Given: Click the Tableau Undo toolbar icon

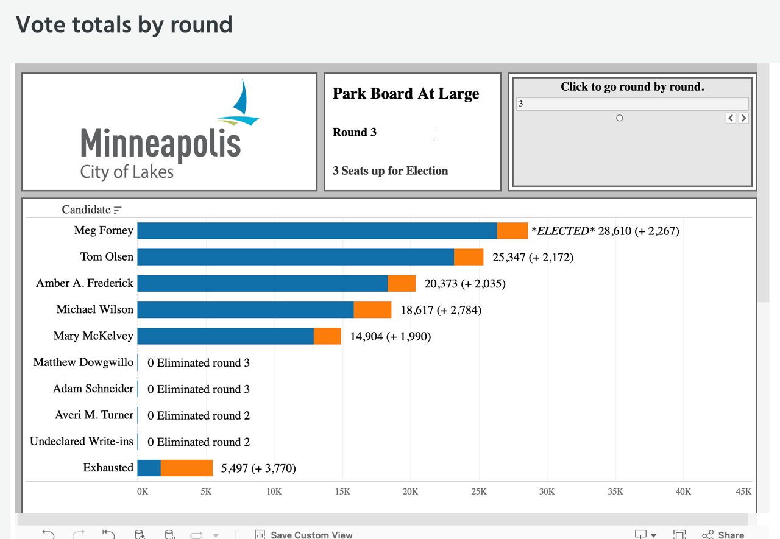Looking at the screenshot, I should (x=48, y=534).
